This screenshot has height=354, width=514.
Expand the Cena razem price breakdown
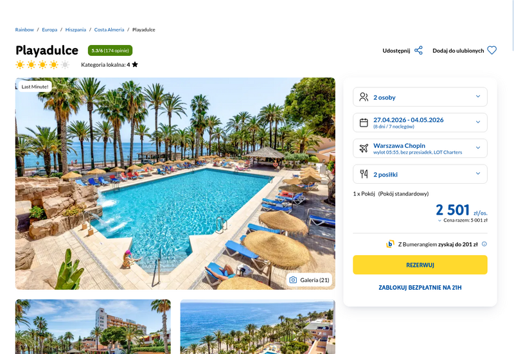(x=463, y=220)
